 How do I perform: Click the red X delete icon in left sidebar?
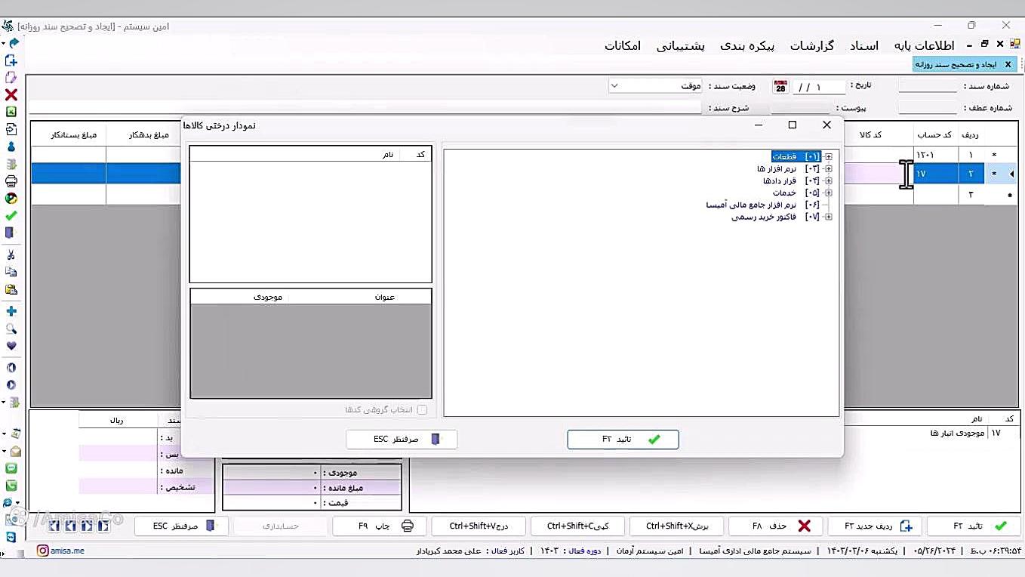click(x=11, y=95)
